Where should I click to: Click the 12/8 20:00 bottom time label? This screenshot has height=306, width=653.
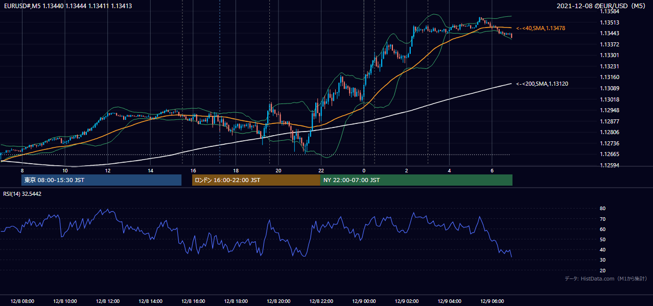pyautogui.click(x=278, y=301)
